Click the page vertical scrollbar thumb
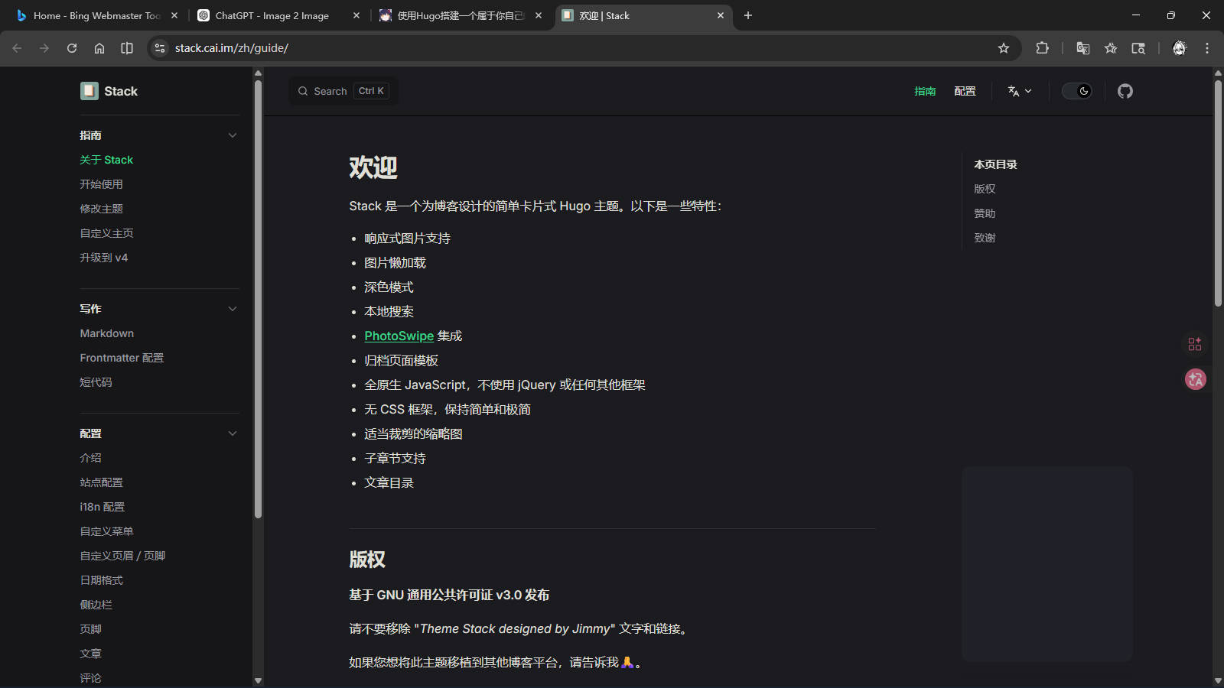Viewport: 1224px width, 688px height. tap(1218, 193)
